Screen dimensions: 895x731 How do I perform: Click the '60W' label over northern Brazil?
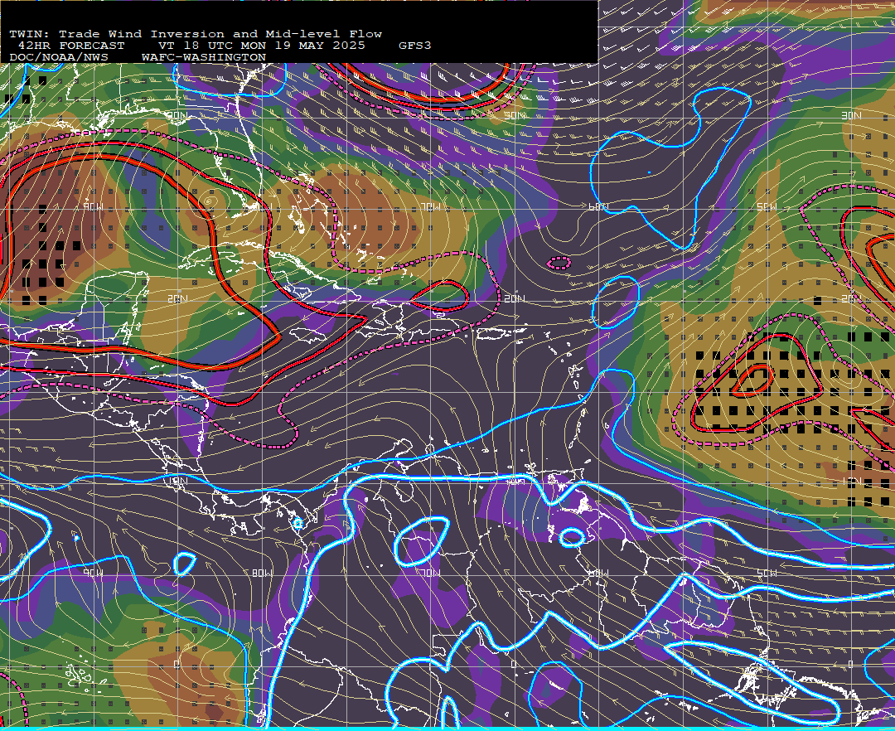pyautogui.click(x=599, y=573)
